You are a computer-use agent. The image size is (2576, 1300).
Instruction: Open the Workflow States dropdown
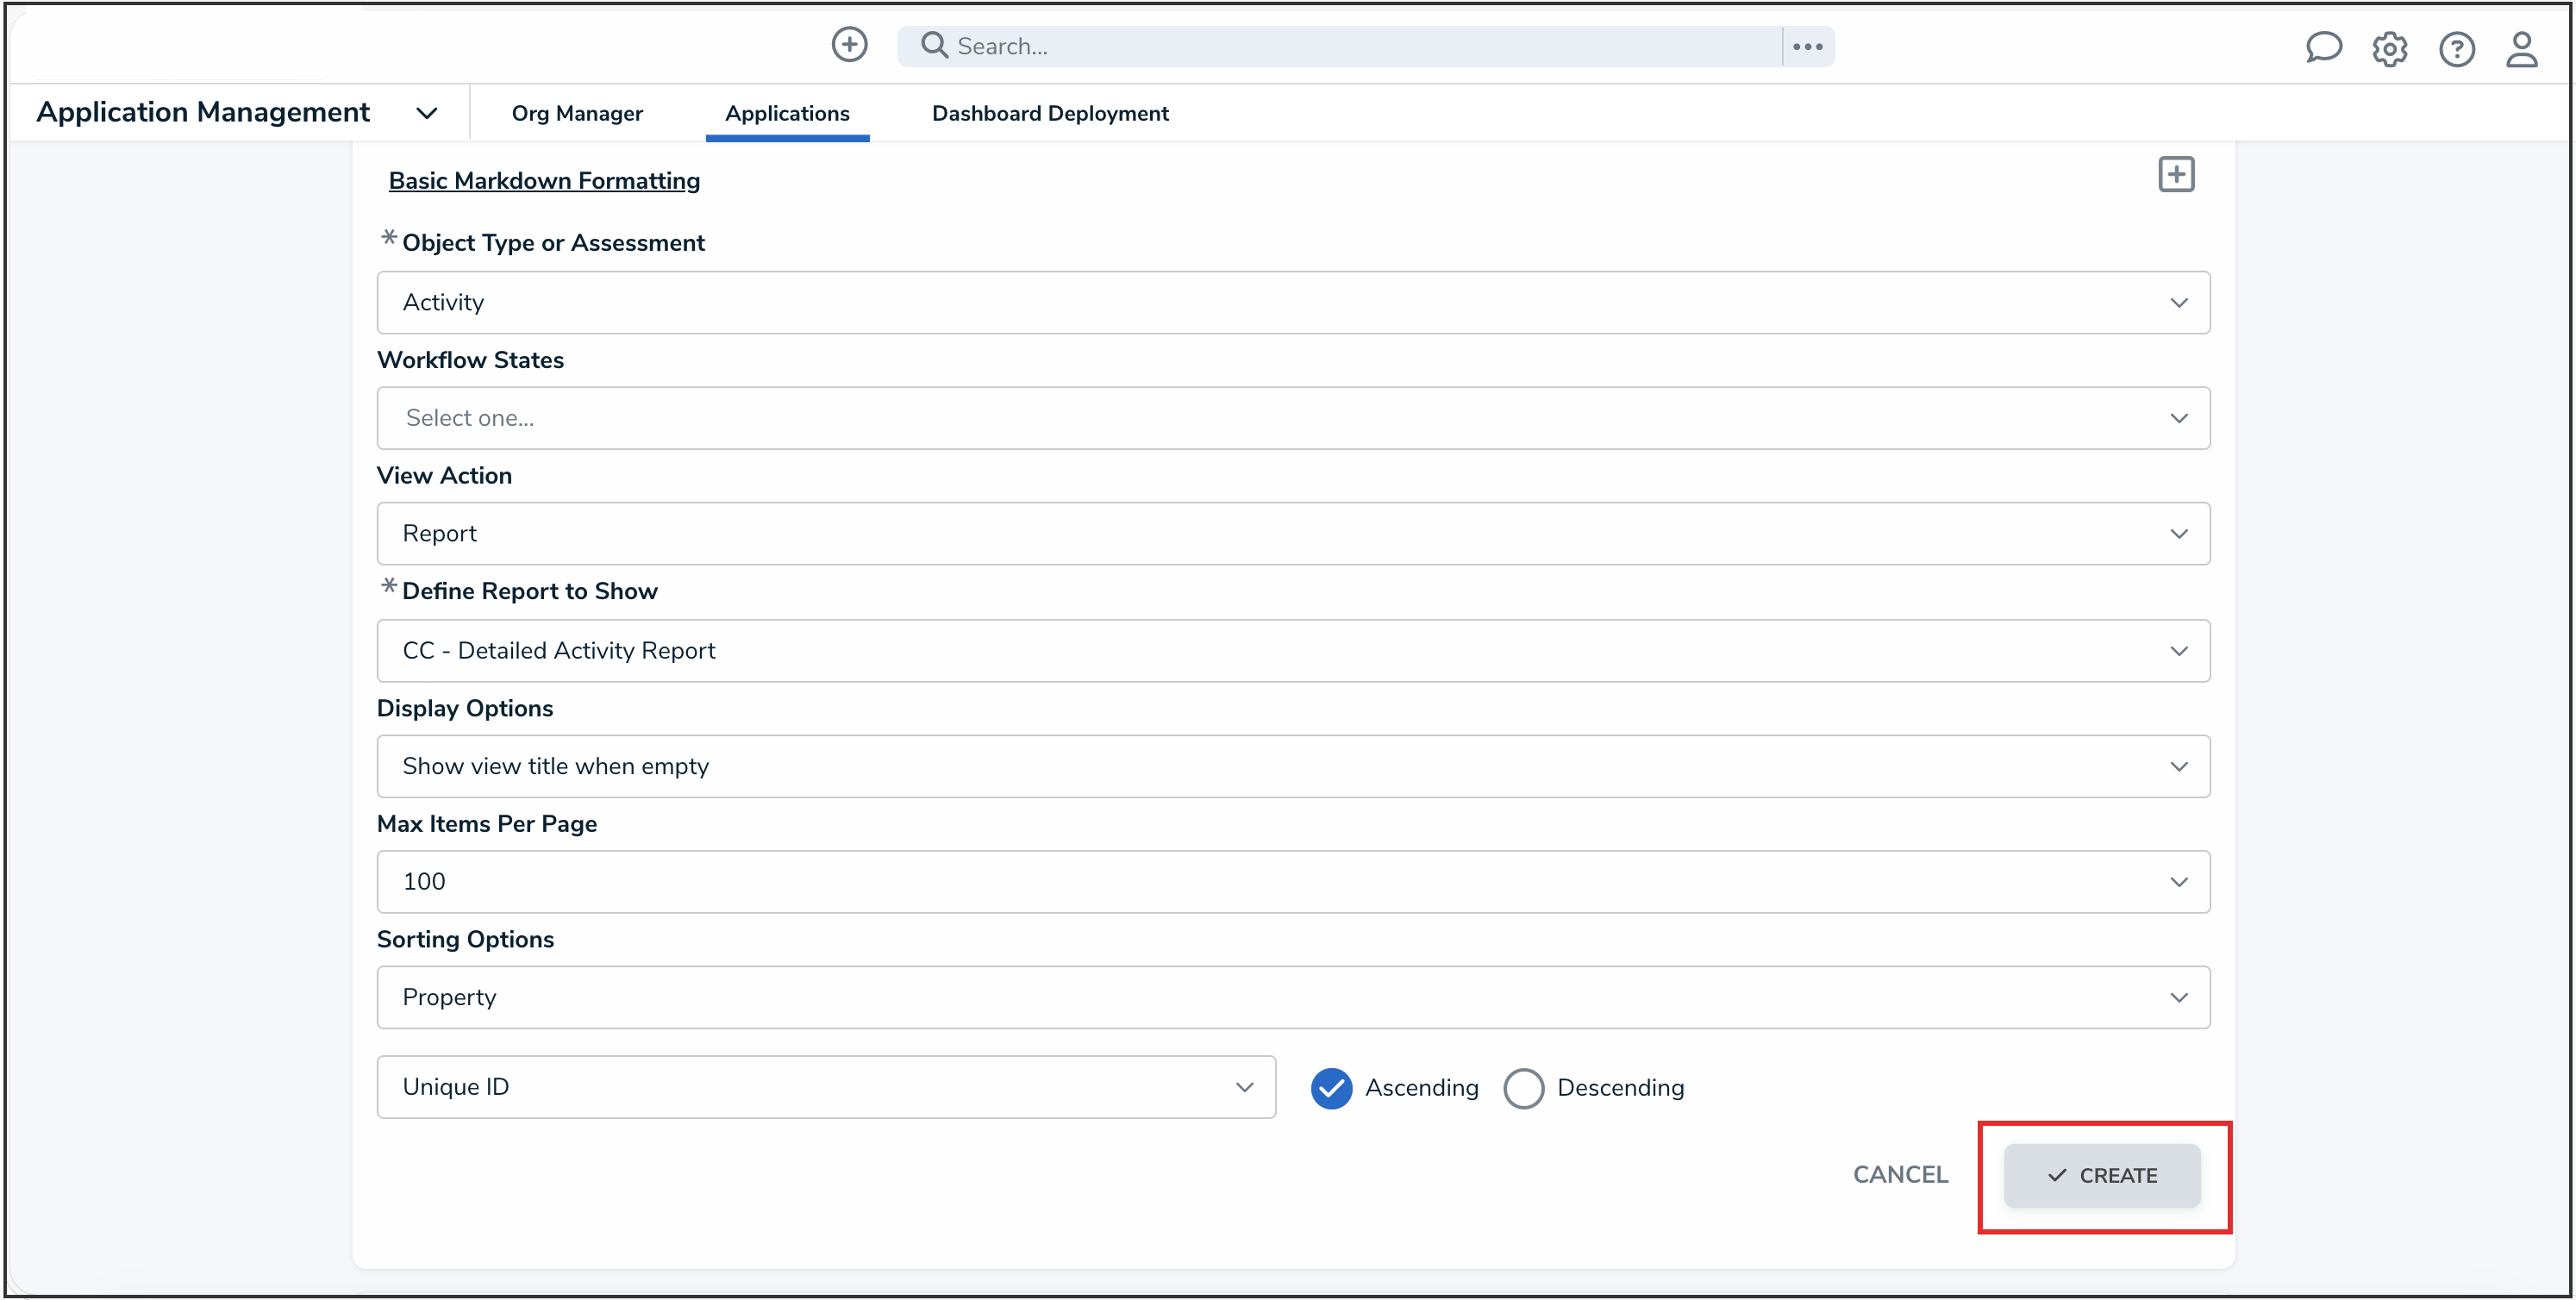pyautogui.click(x=1292, y=418)
